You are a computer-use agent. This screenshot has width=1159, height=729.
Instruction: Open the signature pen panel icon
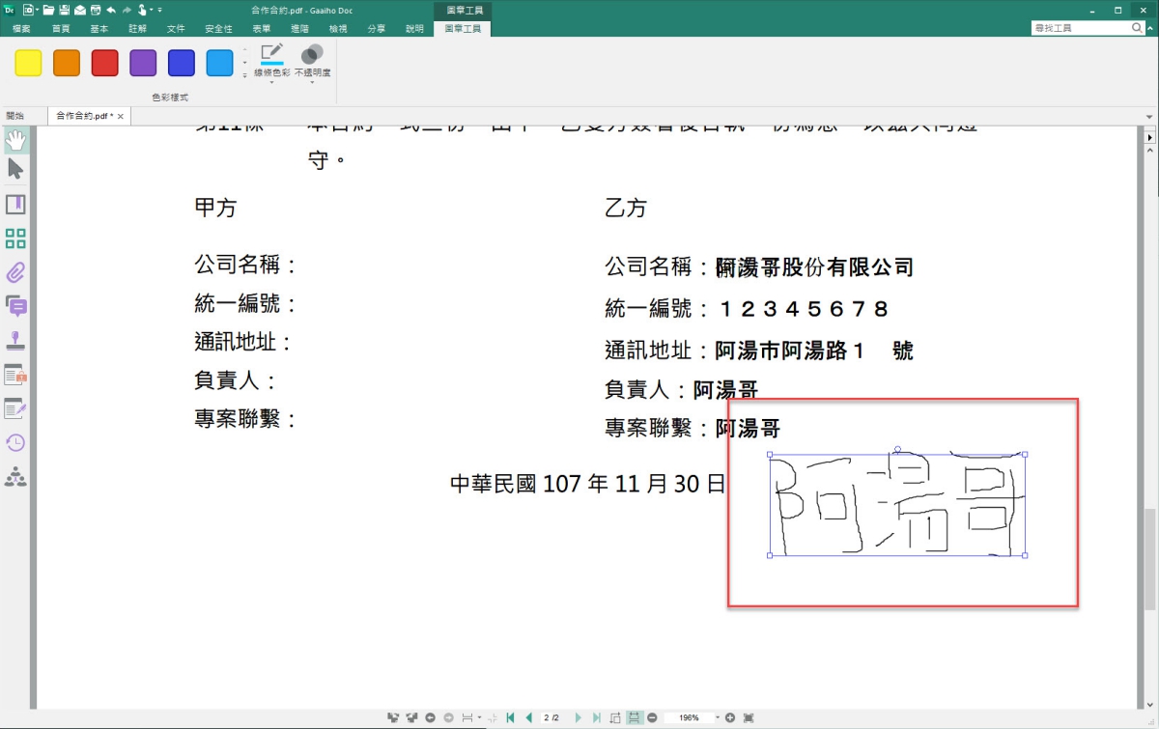(15, 408)
